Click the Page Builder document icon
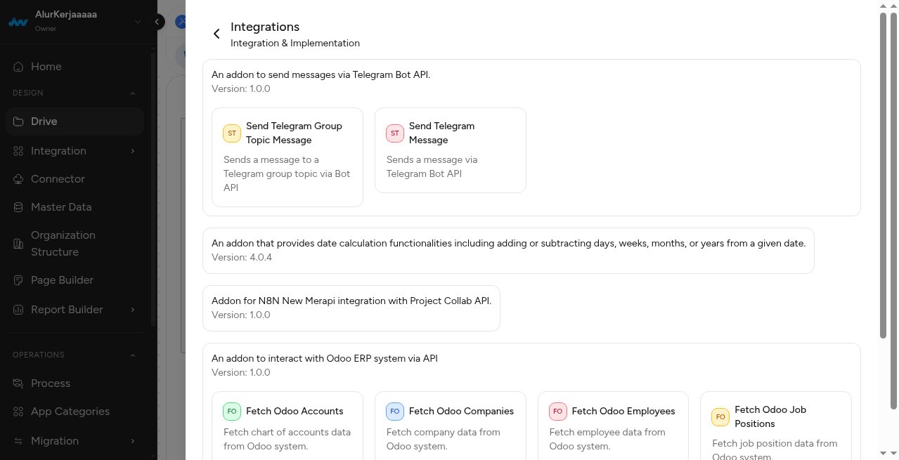Image resolution: width=899 pixels, height=460 pixels. click(x=18, y=280)
